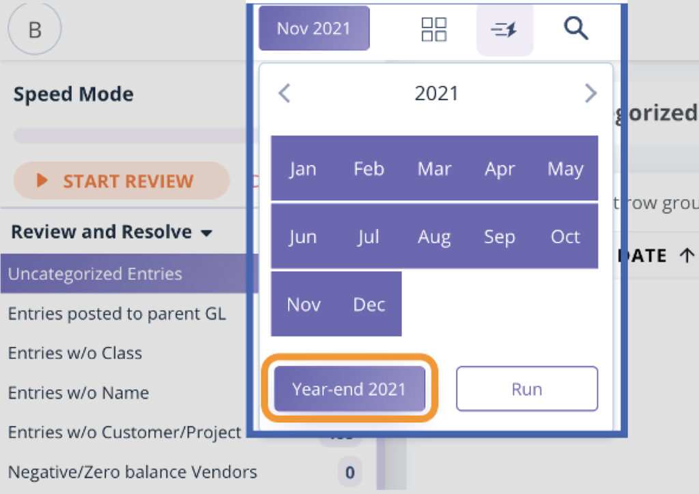Screen dimensions: 699x494
Task: Toggle the Jan month in calendar
Action: coord(302,169)
